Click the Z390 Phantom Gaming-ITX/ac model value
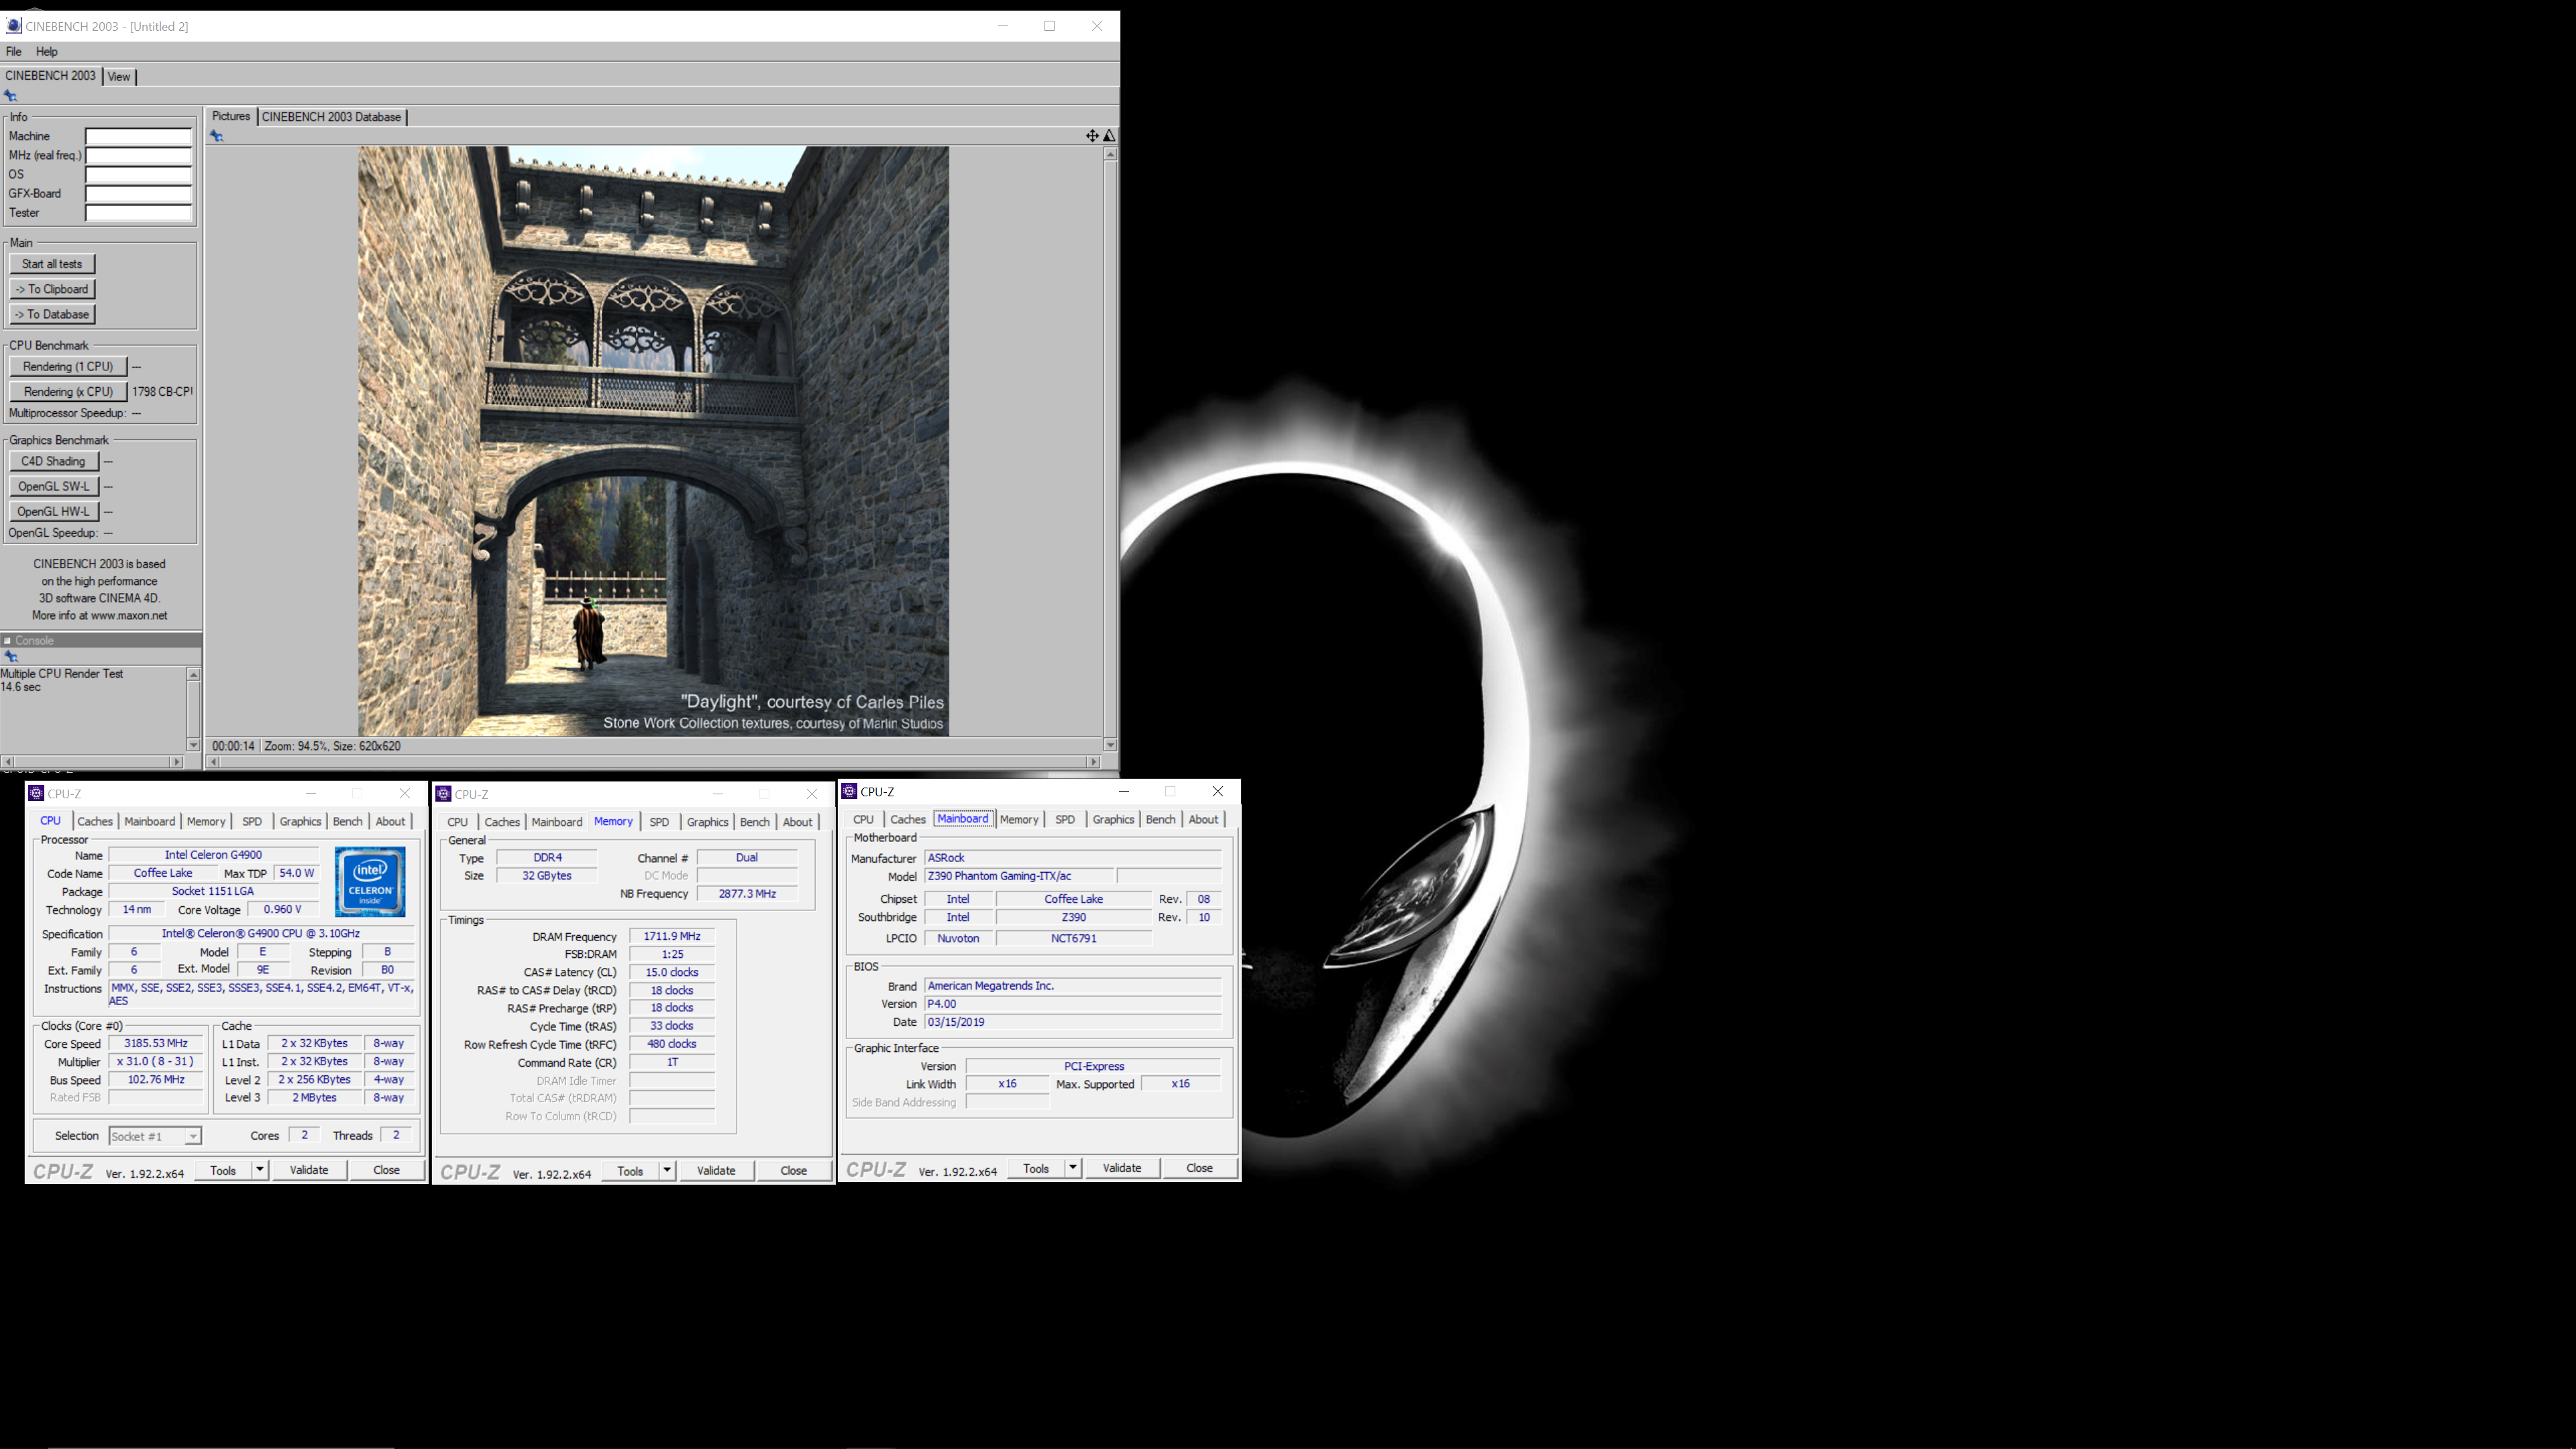 pyautogui.click(x=1019, y=877)
